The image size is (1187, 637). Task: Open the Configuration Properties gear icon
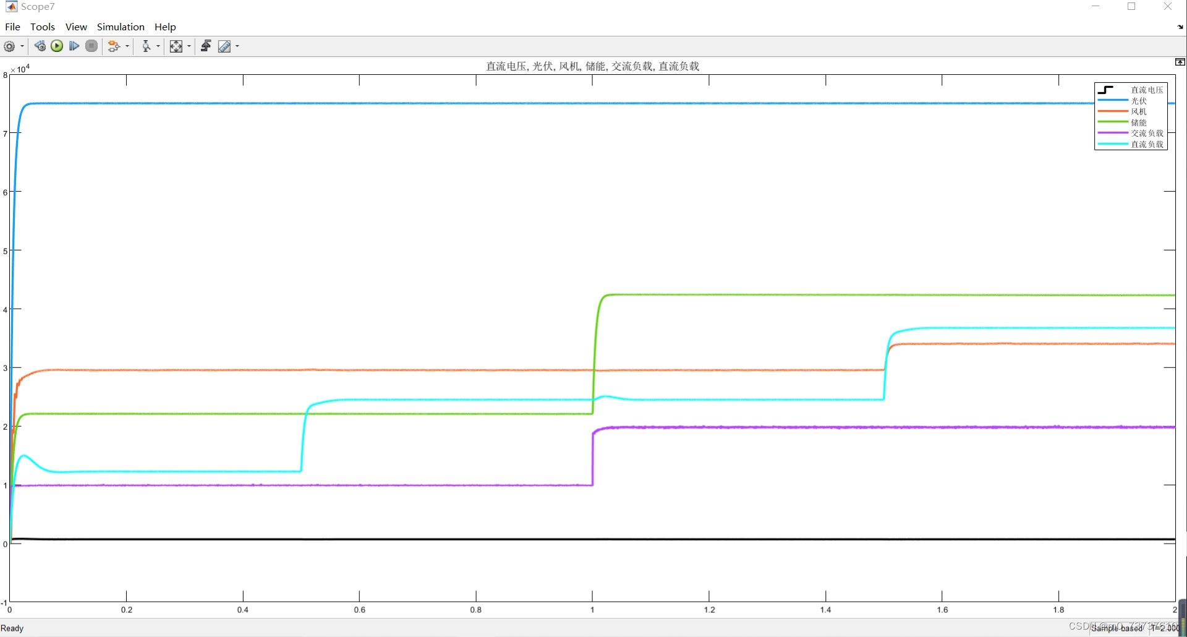coord(9,46)
